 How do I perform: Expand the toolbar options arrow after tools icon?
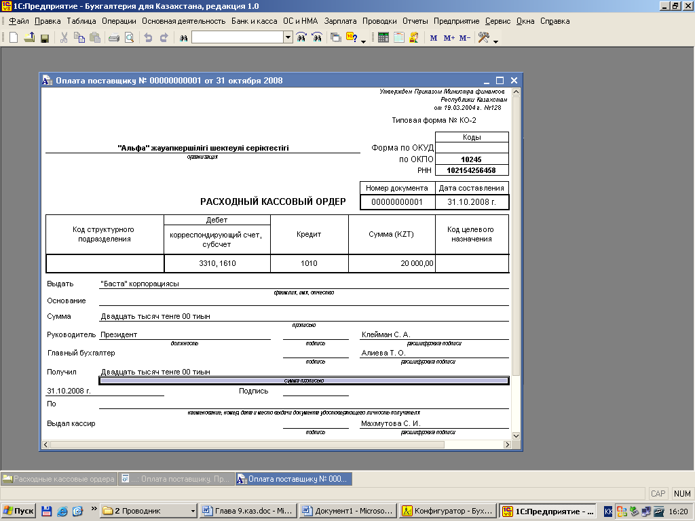[x=496, y=41]
